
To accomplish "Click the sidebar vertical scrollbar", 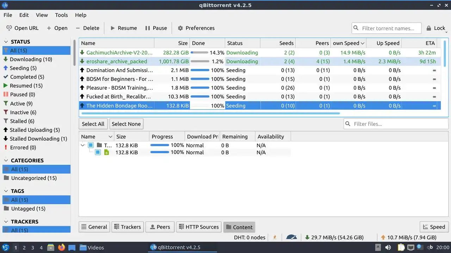I will coord(74,53).
